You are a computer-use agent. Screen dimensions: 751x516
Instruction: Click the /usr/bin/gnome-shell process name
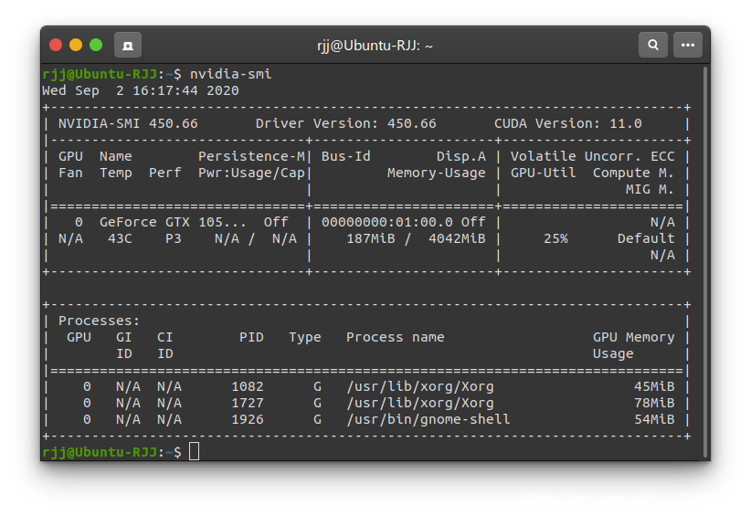pos(428,419)
